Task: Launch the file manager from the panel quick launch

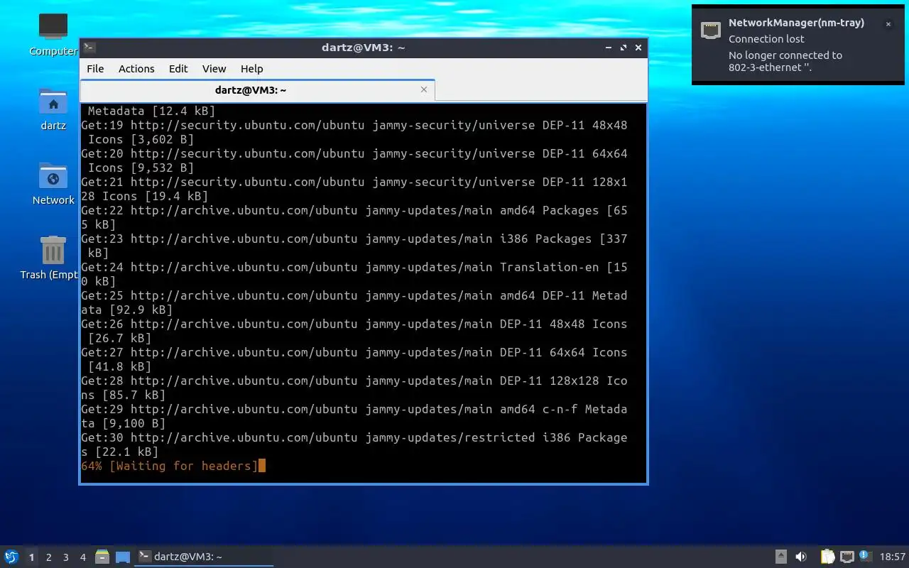Action: click(x=102, y=557)
